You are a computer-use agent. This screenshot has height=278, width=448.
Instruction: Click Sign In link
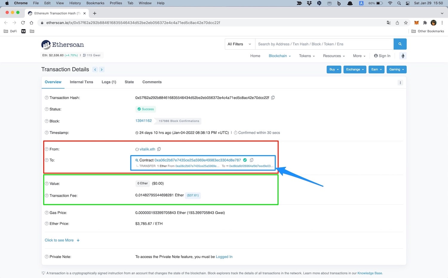(x=382, y=56)
